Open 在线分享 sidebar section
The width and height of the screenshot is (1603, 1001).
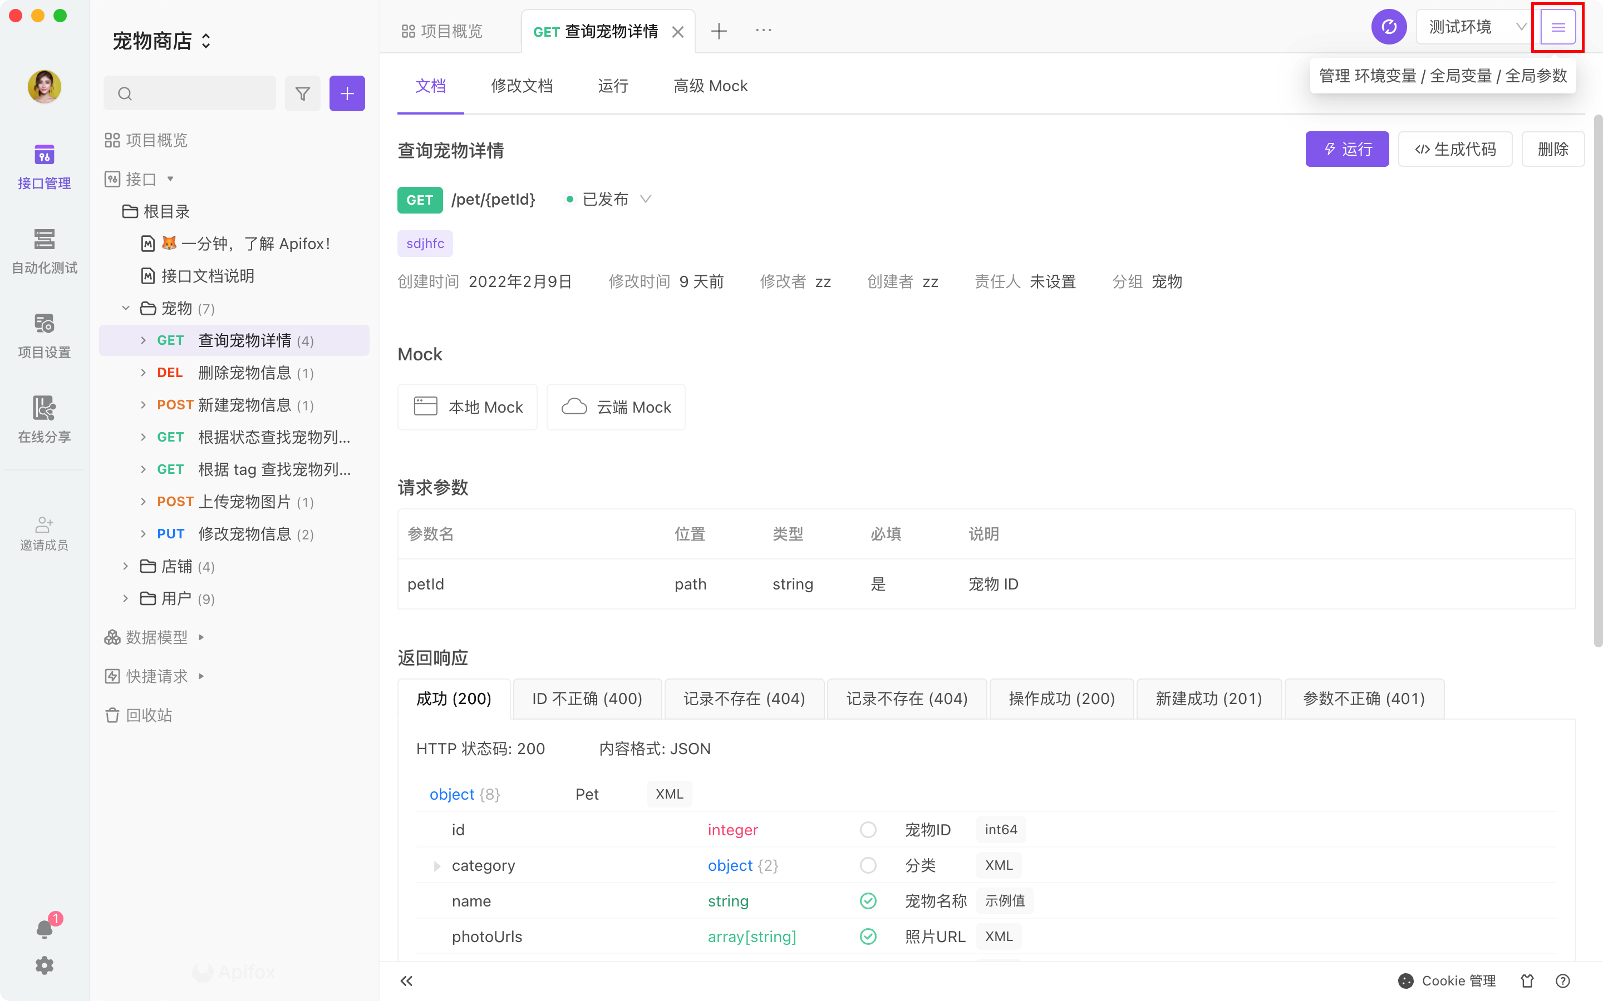(45, 419)
